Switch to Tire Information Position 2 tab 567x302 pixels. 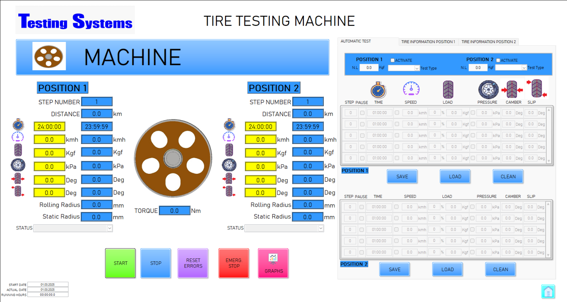coord(488,42)
